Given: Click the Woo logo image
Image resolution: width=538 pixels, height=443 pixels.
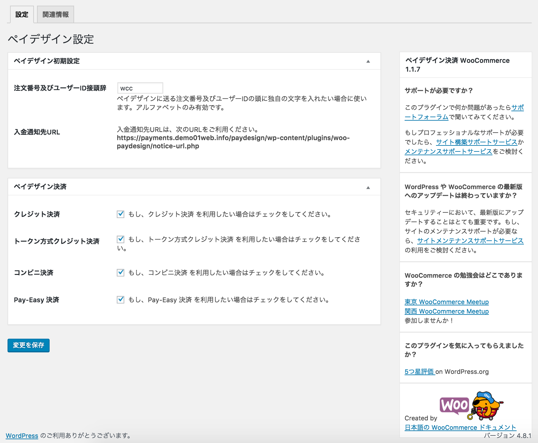Looking at the screenshot, I should 454,405.
